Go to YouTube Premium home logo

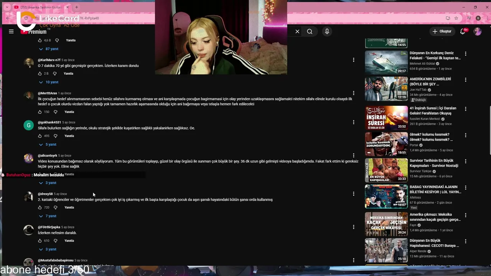[x=34, y=32]
